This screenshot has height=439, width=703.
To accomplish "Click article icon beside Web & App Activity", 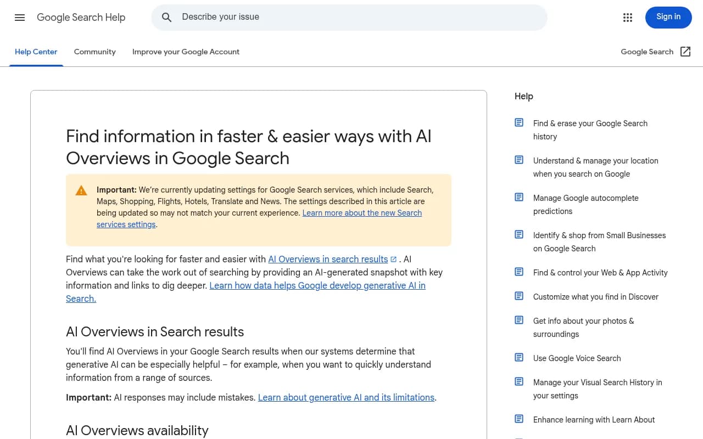I will pos(519,272).
